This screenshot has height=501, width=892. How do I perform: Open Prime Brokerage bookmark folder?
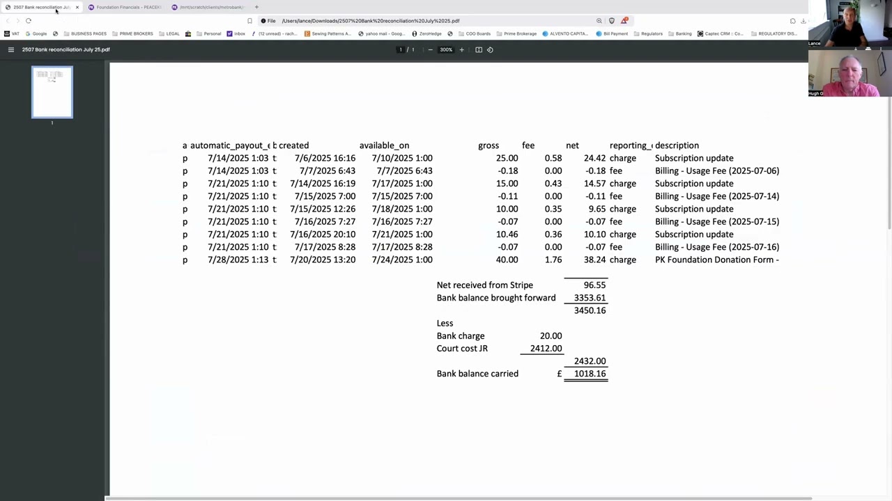516,33
